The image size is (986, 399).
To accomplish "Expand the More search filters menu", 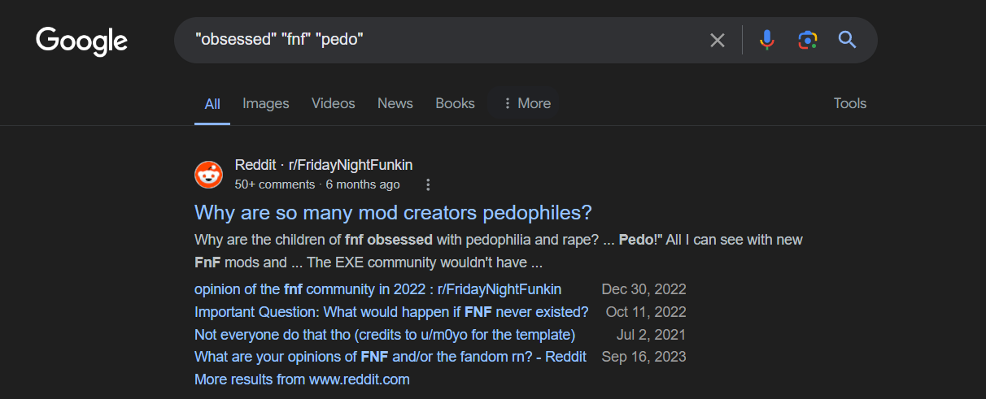I will 526,103.
